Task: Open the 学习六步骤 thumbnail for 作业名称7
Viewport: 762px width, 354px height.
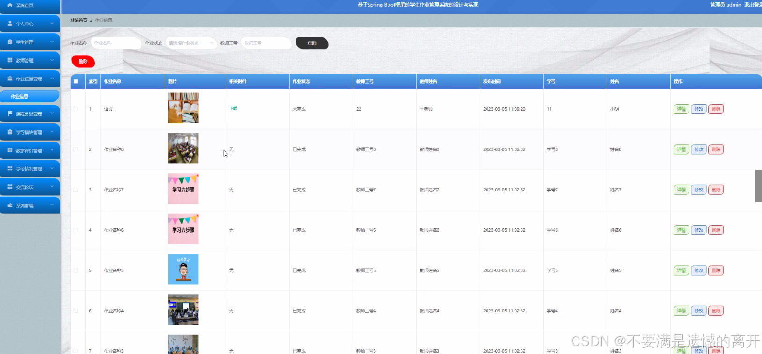Action: 183,189
